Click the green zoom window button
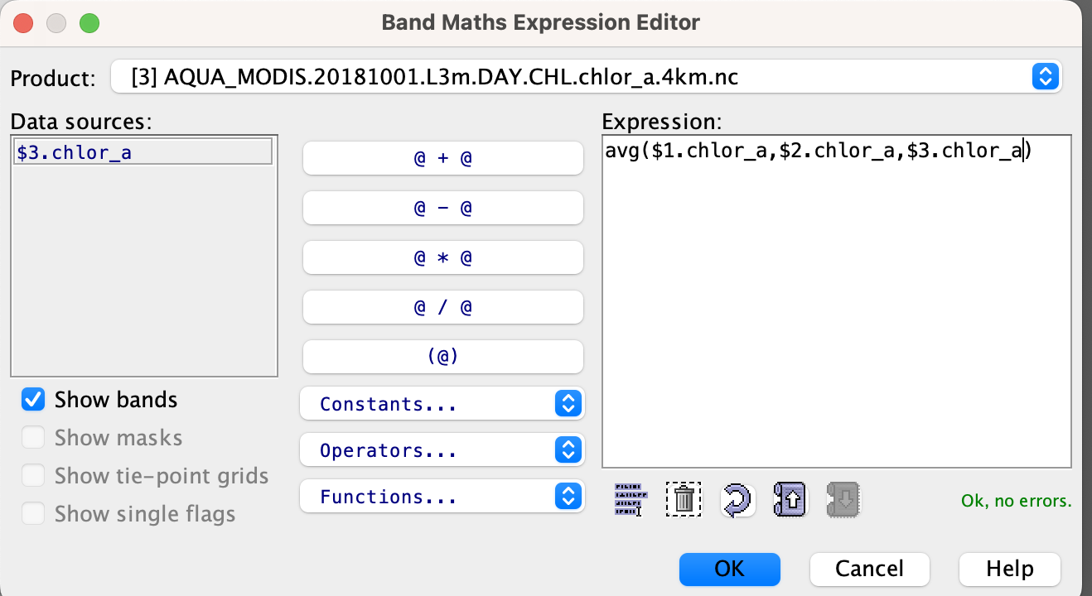Screen dimensions: 1092x596 (89, 22)
